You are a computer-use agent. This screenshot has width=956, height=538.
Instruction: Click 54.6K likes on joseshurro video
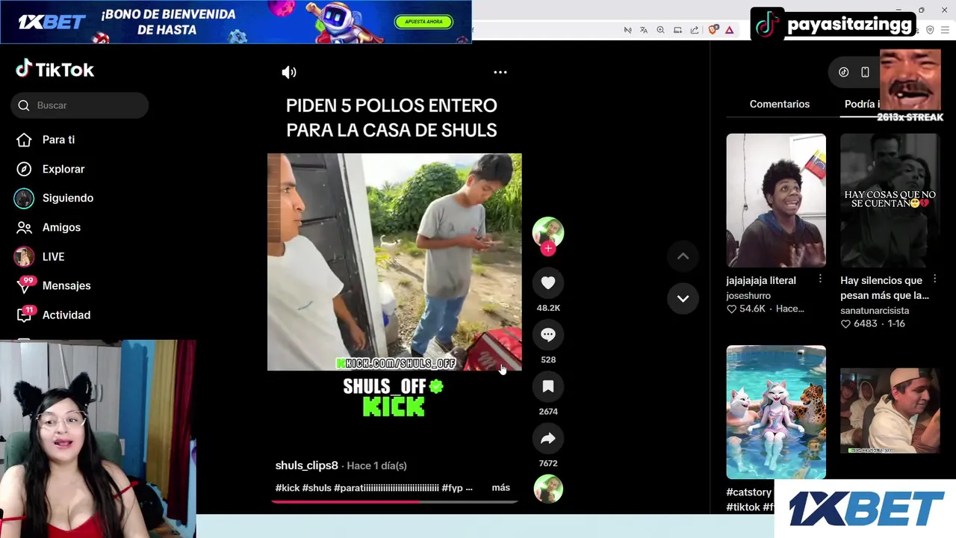(745, 309)
